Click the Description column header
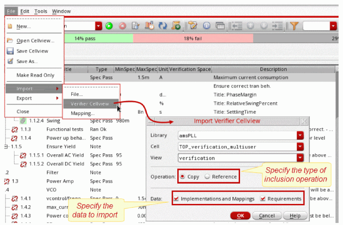The image size is (343, 225). click(273, 69)
